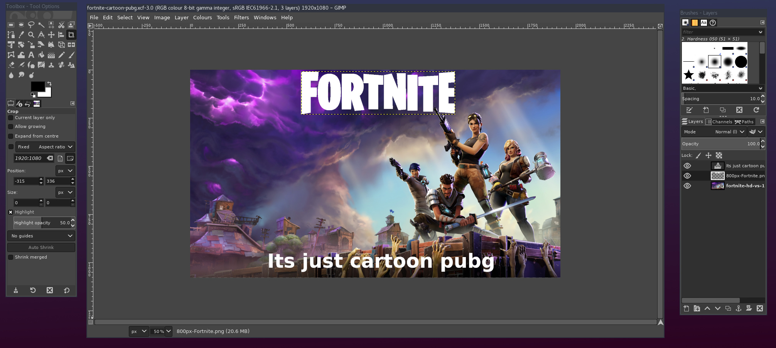The height and width of the screenshot is (348, 776).
Task: Select the Flip tool
Action: click(71, 45)
